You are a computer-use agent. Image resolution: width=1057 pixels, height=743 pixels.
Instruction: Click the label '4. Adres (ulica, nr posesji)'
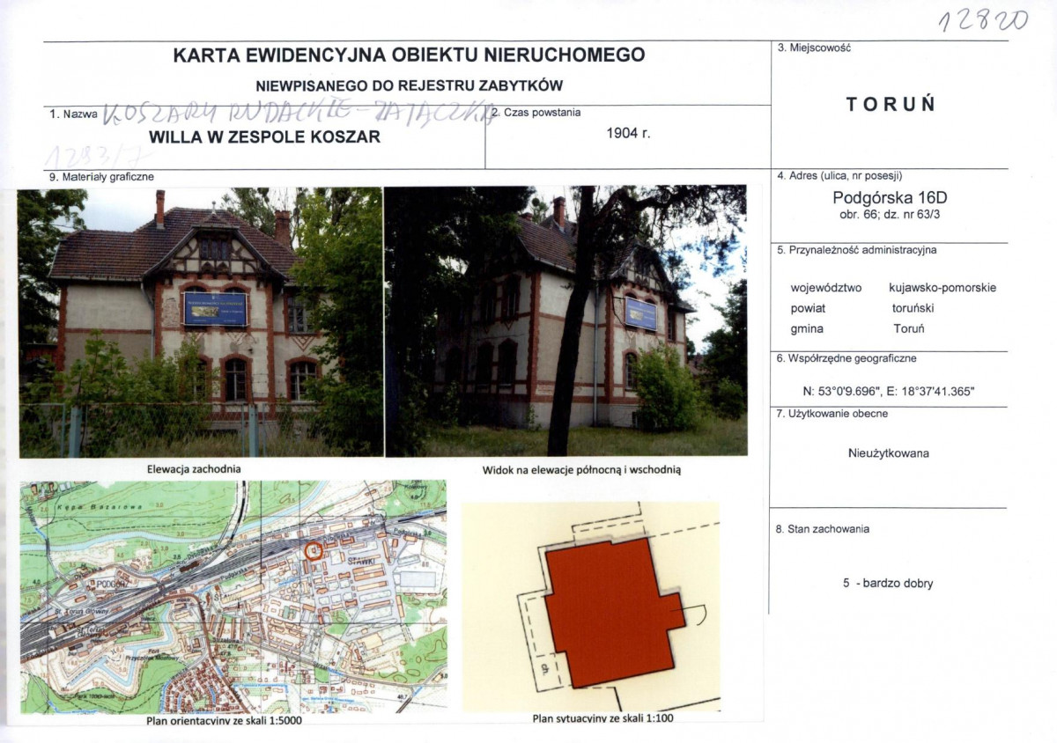tap(839, 176)
